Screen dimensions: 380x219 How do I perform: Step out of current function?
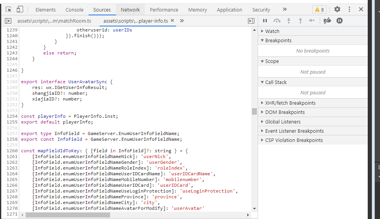pos(300,21)
